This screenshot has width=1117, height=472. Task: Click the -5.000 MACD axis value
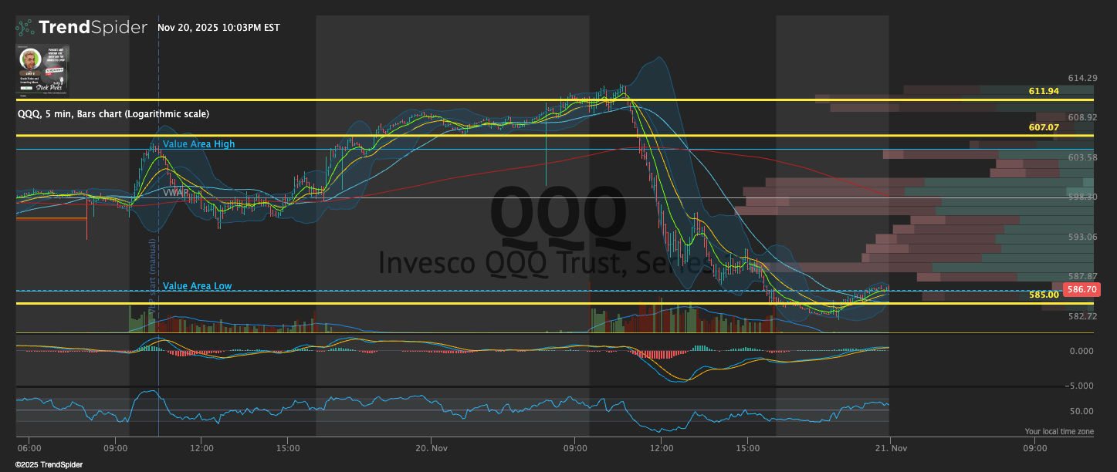coord(1079,386)
